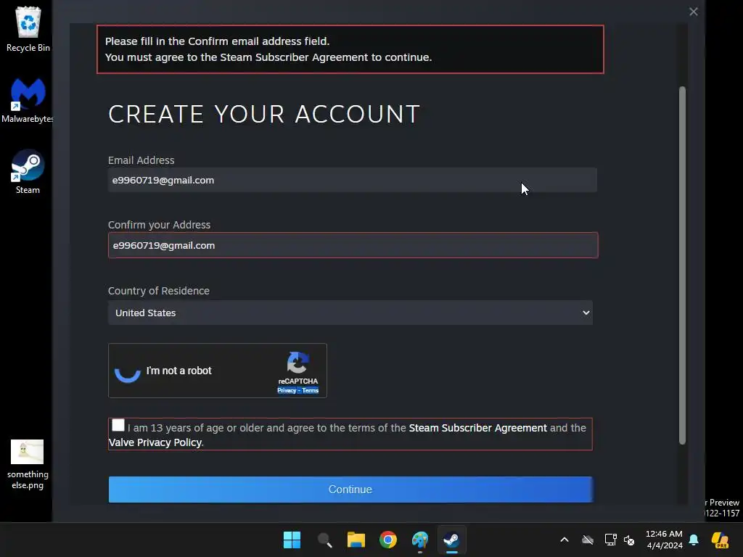
Task: Open network display tray icon
Action: pos(610,540)
